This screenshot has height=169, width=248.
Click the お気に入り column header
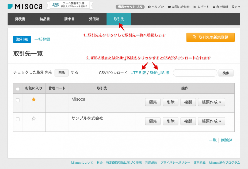(34, 88)
